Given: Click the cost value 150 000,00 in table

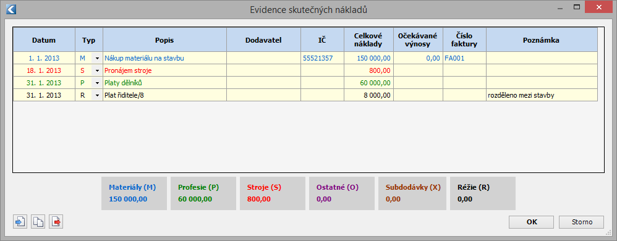Looking at the screenshot, I should [x=374, y=59].
